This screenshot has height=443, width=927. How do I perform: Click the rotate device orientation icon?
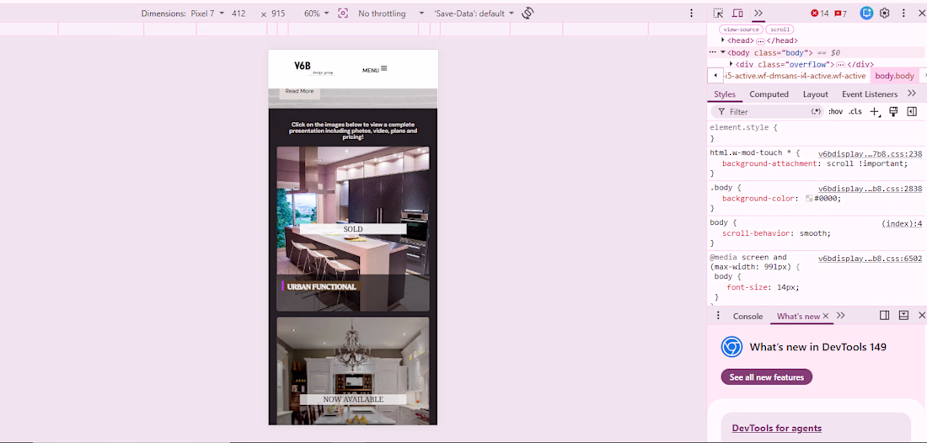pos(528,13)
